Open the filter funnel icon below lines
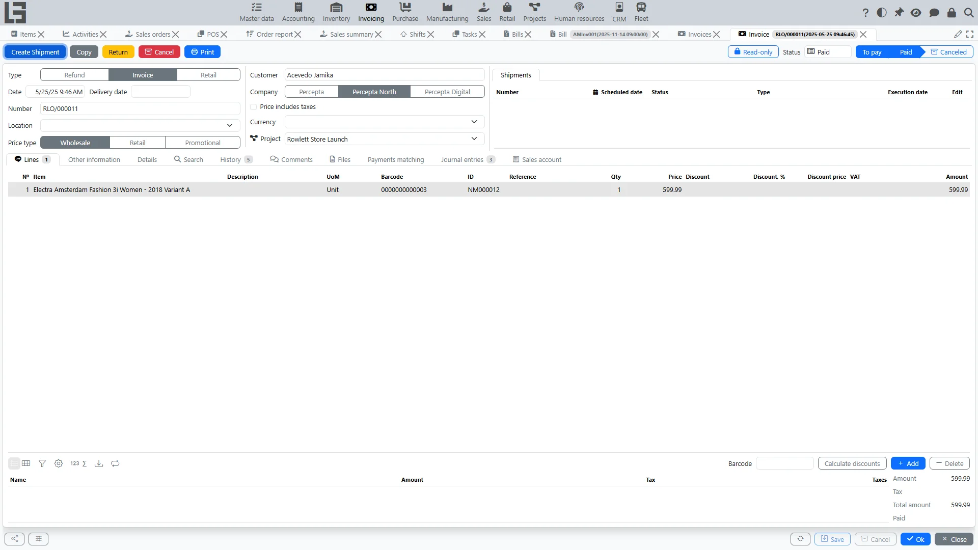This screenshot has width=978, height=550. point(42,463)
